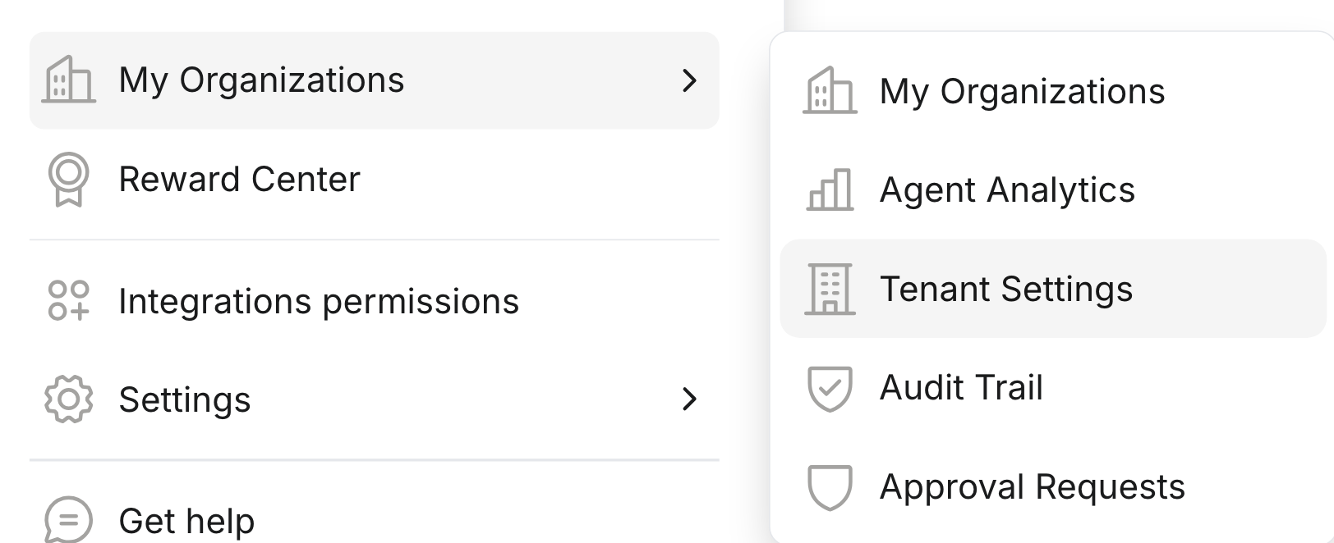Click the Approval Requests shield icon
This screenshot has width=1334, height=543.
(x=830, y=487)
